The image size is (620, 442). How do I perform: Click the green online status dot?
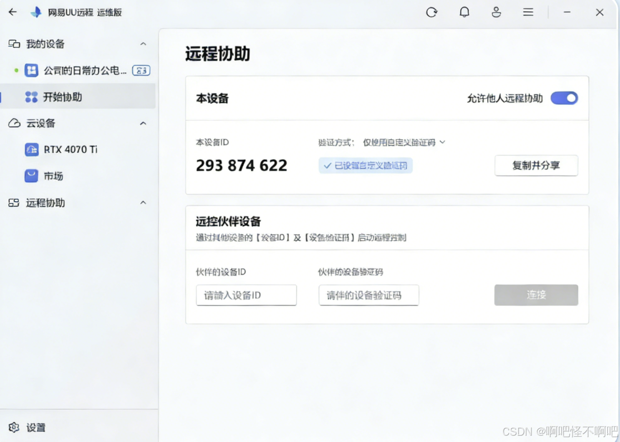click(16, 71)
